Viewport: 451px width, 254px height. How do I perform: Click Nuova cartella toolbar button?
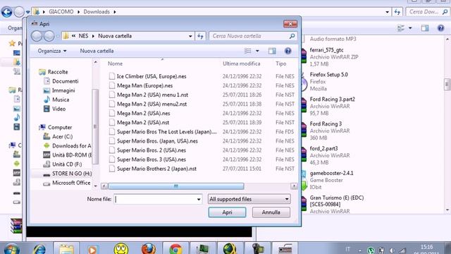click(x=97, y=51)
